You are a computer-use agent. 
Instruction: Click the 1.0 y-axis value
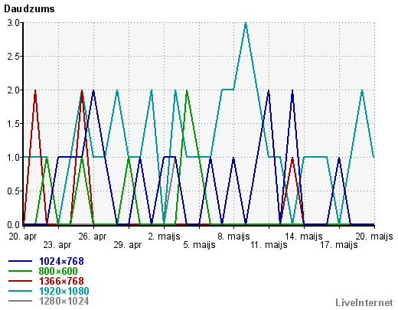click(x=13, y=158)
